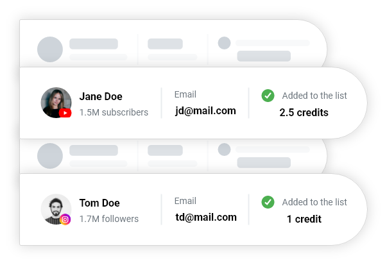Click the middle placeholder row's gray avatar circle
This screenshot has width=387, height=265.
[50, 156]
